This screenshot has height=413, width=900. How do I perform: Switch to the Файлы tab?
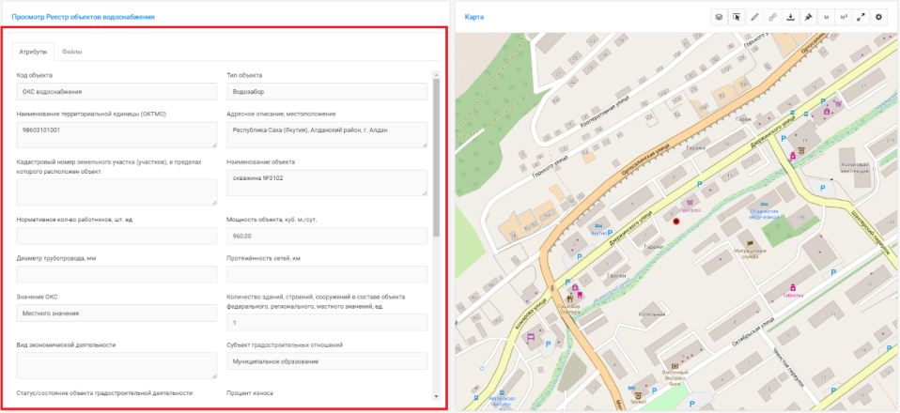[x=71, y=52]
